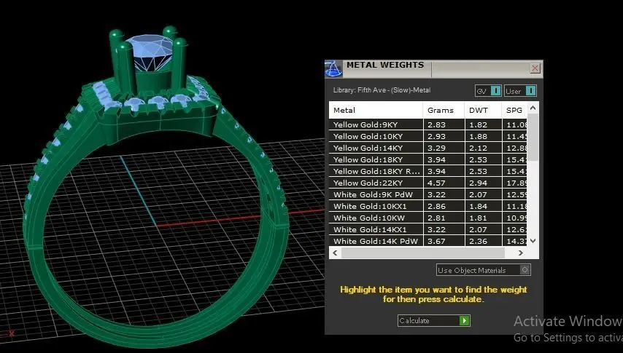The width and height of the screenshot is (623, 353).
Task: Select Yellow Gold:18KY row
Action: coord(428,159)
